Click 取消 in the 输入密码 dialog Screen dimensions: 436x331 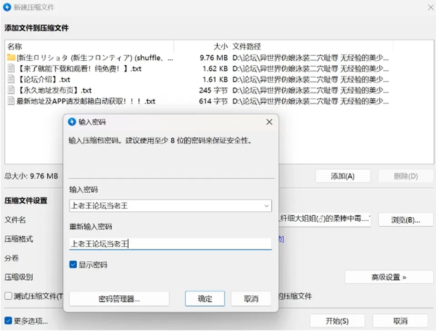tap(251, 299)
